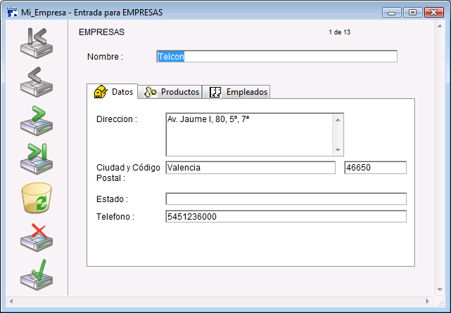The height and width of the screenshot is (313, 451).
Task: Jump to the last record icon
Action: 37,159
